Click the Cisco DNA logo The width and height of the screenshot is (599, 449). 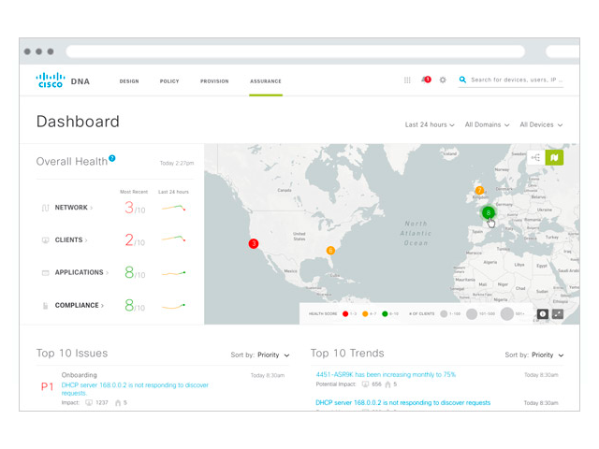click(62, 80)
